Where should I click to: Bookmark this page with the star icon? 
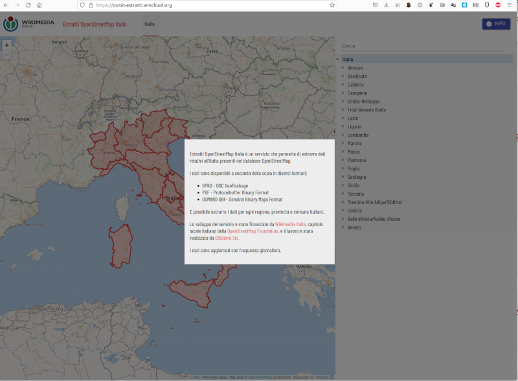pos(332,5)
